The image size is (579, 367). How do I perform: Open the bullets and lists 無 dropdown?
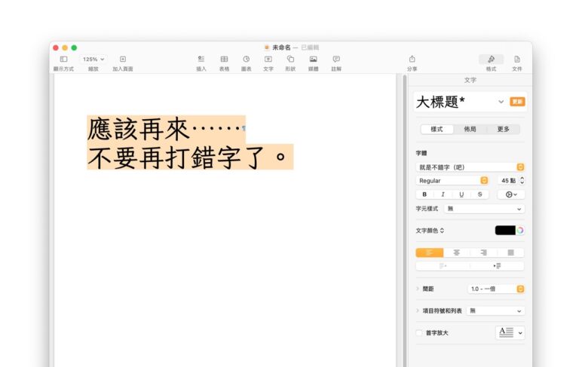point(495,311)
